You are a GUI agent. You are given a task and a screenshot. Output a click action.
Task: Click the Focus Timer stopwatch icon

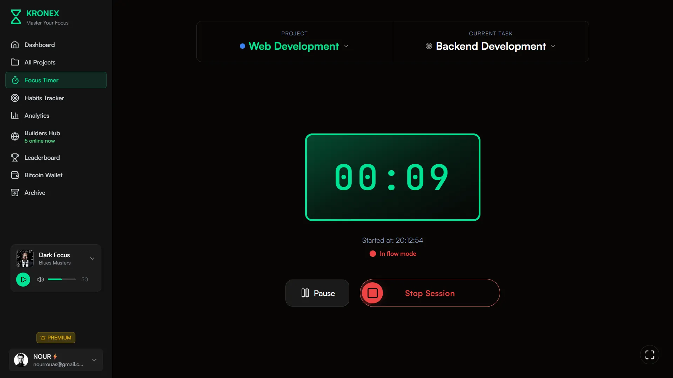coord(15,80)
